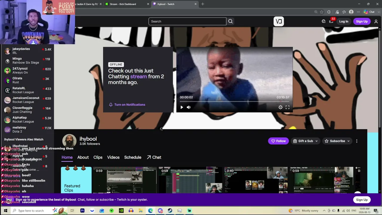Screen dimensions: 382x215
Task: Open 247Jynxzi channel in sidebar
Action: coord(27,70)
